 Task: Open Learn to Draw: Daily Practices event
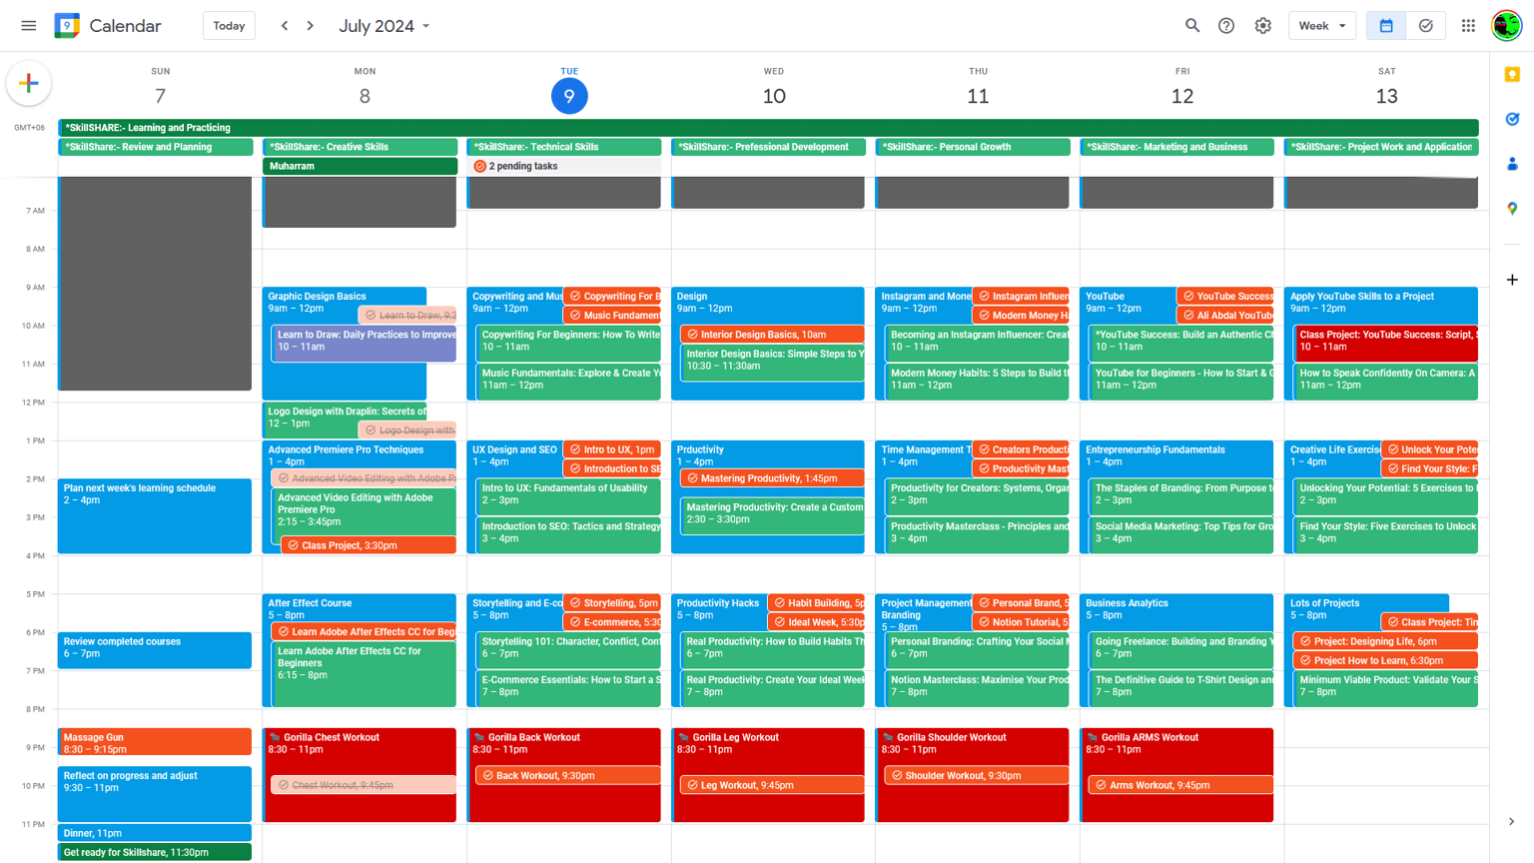pos(365,342)
